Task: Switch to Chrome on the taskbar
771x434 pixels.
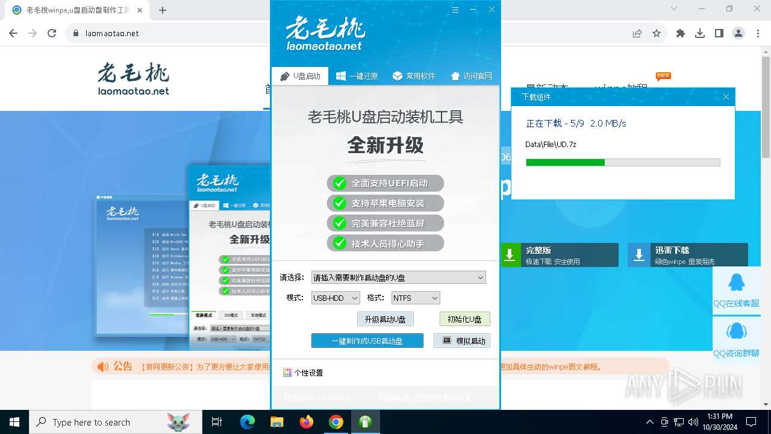Action: click(x=336, y=422)
